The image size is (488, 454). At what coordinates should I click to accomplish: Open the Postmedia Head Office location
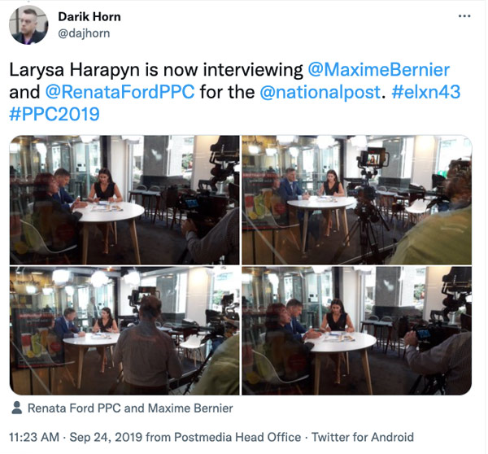coord(237,437)
